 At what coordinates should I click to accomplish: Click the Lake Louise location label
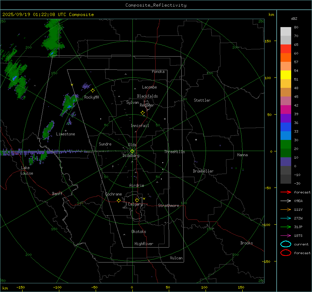click(x=26, y=170)
